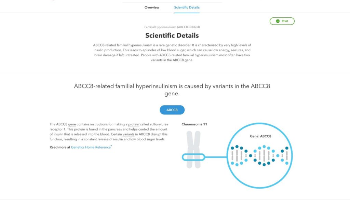
Task: Click the Familial Hyperinsulinism (ABCC8-Related) breadcrumb text
Action: 172,27
